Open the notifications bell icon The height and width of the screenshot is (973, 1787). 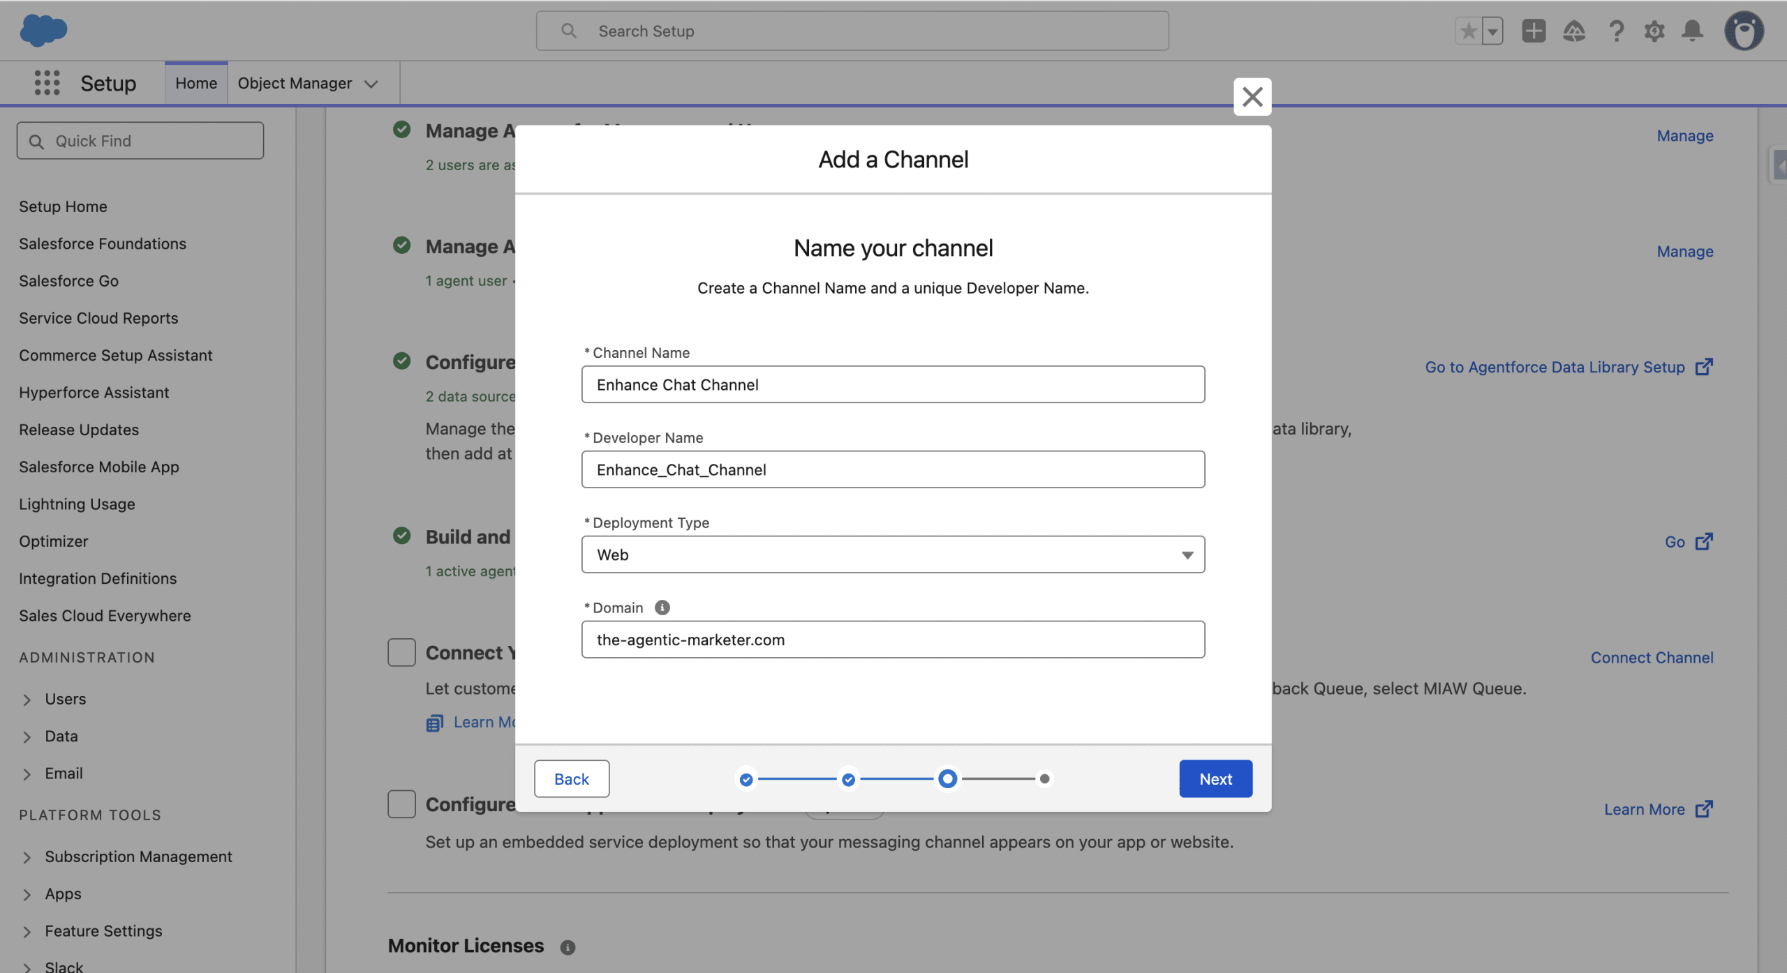click(1692, 31)
